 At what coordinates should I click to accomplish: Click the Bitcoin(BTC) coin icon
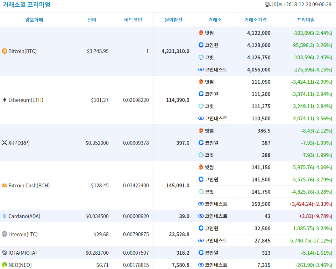click(x=5, y=51)
